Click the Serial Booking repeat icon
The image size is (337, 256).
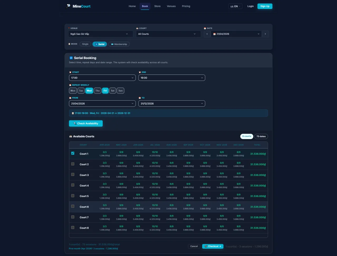click(71, 58)
